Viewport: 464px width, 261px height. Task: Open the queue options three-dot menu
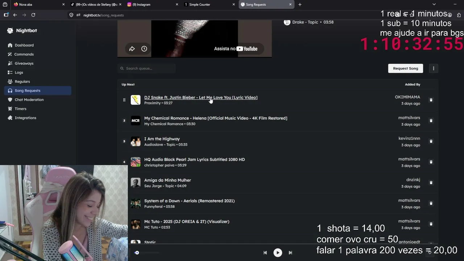tap(434, 68)
